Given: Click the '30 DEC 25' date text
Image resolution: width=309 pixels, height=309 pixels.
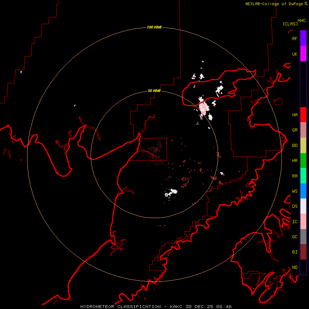Looking at the screenshot, I should [x=199, y=307].
